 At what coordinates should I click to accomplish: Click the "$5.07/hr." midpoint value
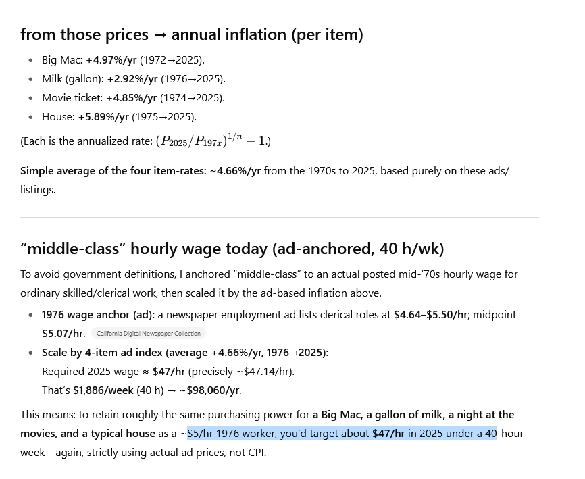tap(63, 334)
